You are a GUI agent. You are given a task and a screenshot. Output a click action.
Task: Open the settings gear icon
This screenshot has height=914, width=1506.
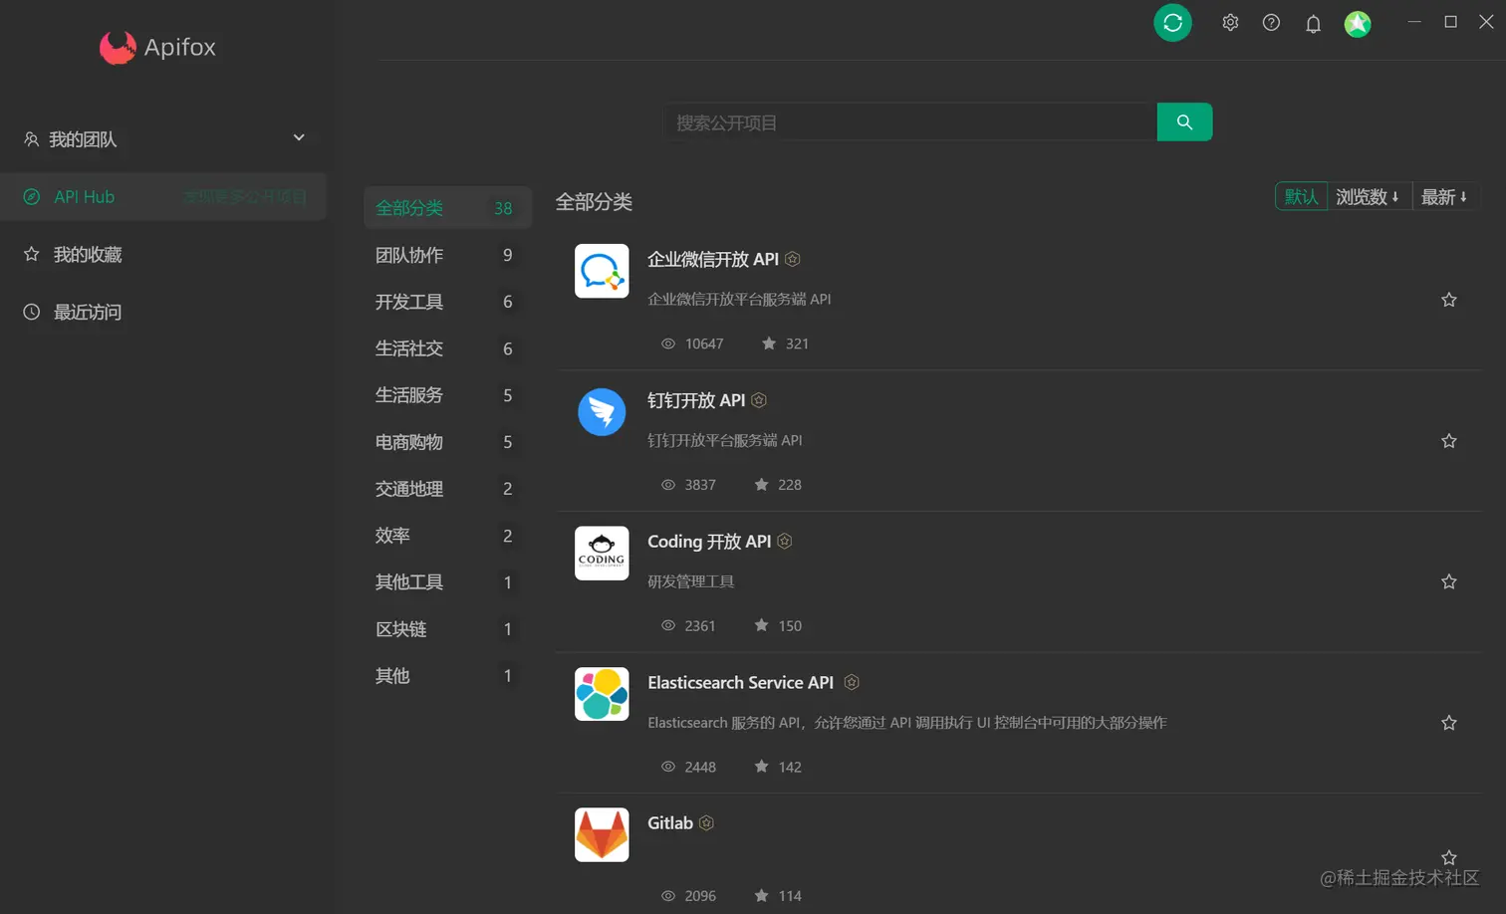click(x=1230, y=22)
